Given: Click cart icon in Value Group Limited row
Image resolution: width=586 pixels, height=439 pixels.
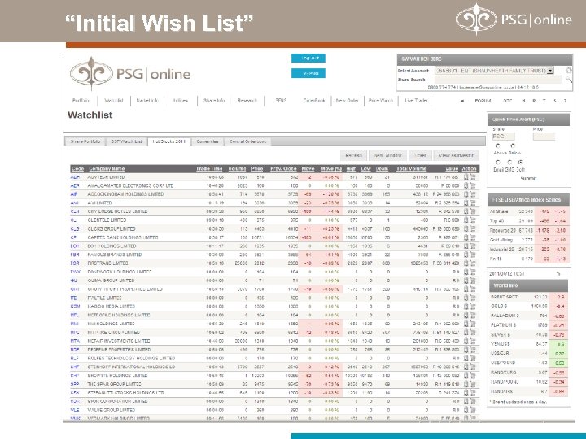Looking at the screenshot, I should point(473,410).
